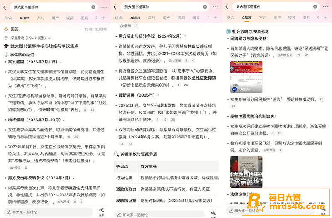Screen dimensions: 332x218
Task: Open citation 34 after 近3个月未果
Action: pyautogui.click(x=76, y=137)
